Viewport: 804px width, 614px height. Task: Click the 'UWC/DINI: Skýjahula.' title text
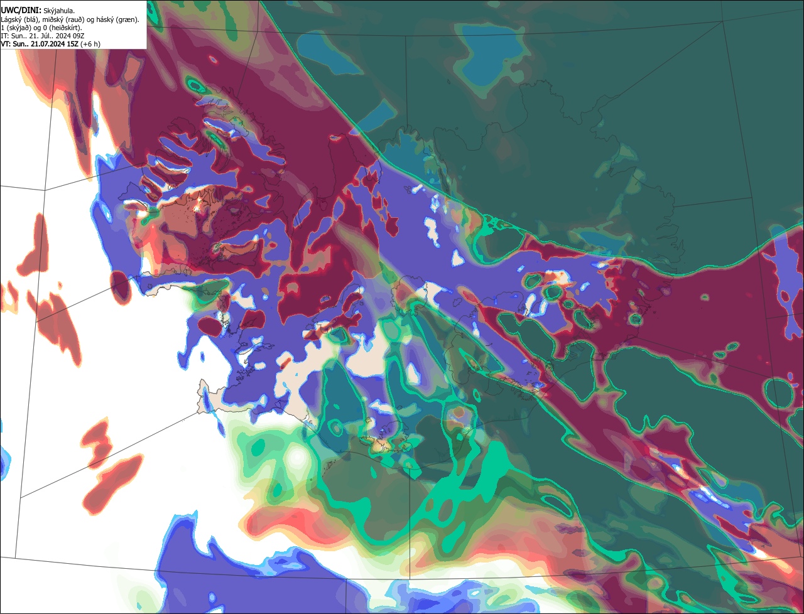click(38, 11)
